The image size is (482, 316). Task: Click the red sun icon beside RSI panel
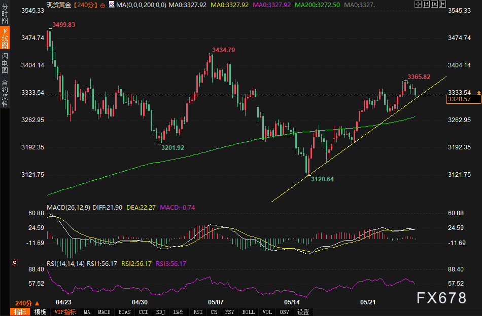tap(14, 263)
